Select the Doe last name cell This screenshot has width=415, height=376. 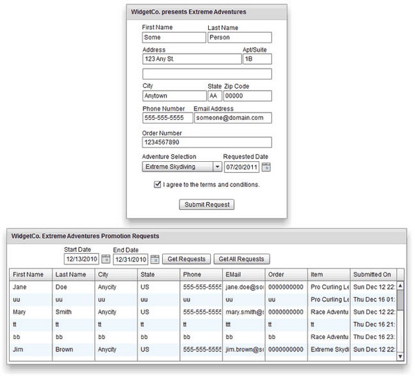[73, 287]
